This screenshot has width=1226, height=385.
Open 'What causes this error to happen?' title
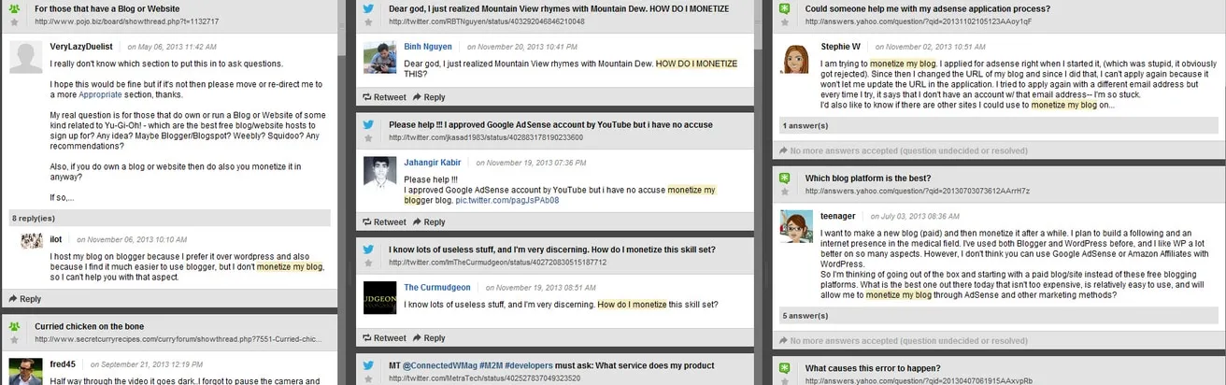(x=873, y=368)
